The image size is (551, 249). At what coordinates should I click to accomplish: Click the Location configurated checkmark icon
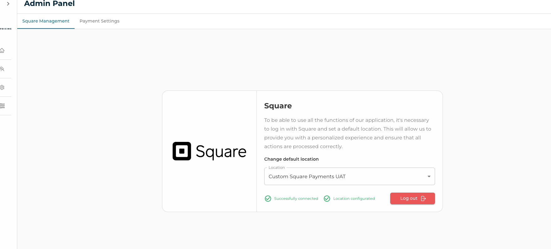click(x=327, y=199)
